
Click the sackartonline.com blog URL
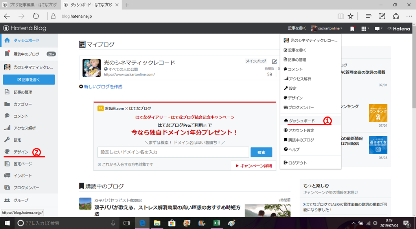click(x=129, y=75)
